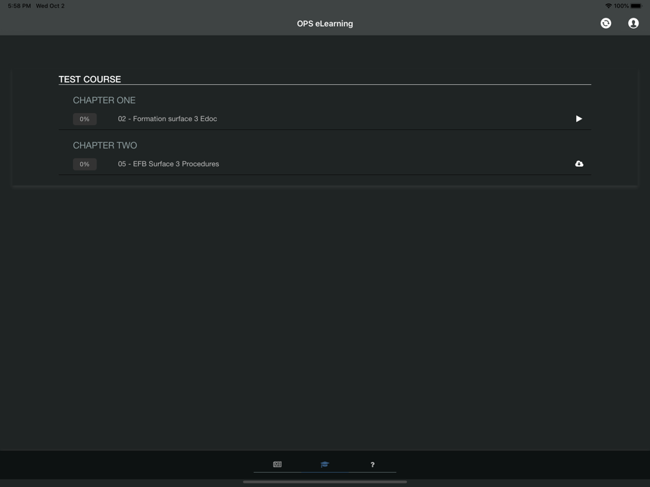650x487 pixels.
Task: Click 0% badge for Formation surface 3 Edoc
Action: pyautogui.click(x=85, y=119)
